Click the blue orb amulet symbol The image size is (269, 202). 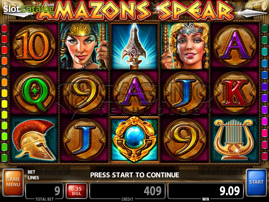pos(135,139)
